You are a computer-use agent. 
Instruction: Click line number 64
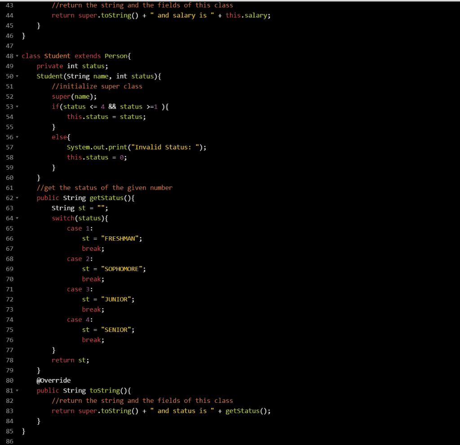pyautogui.click(x=9, y=218)
